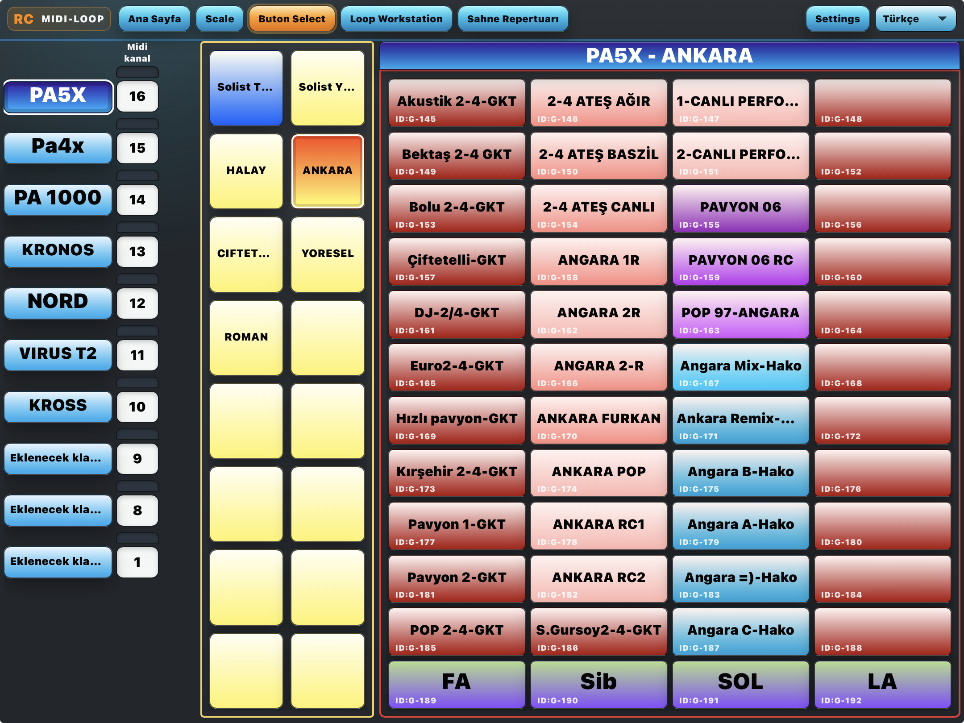Trigger Pavyon 1-GKT pad
Viewport: 964px width, 723px height.
coord(457,526)
